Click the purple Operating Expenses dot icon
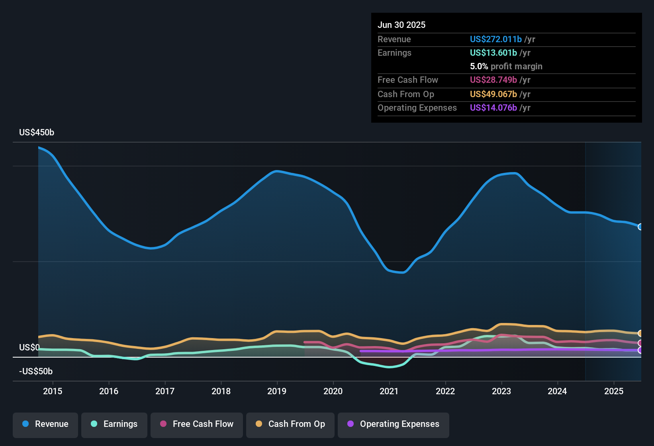The height and width of the screenshot is (446, 654). pyautogui.click(x=350, y=424)
